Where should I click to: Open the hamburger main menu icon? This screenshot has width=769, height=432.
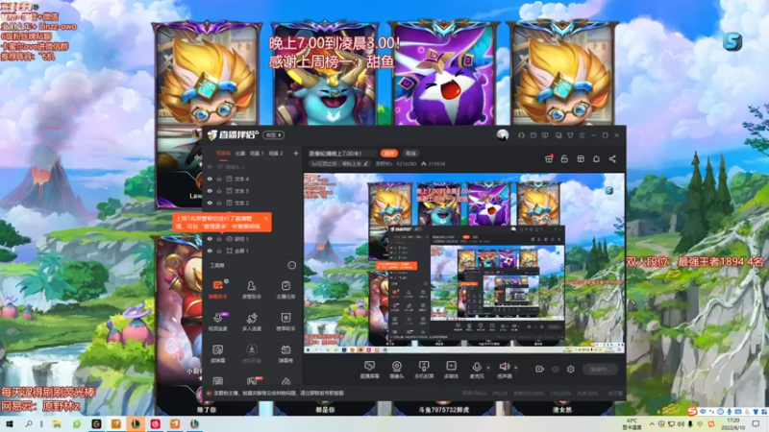click(x=582, y=135)
